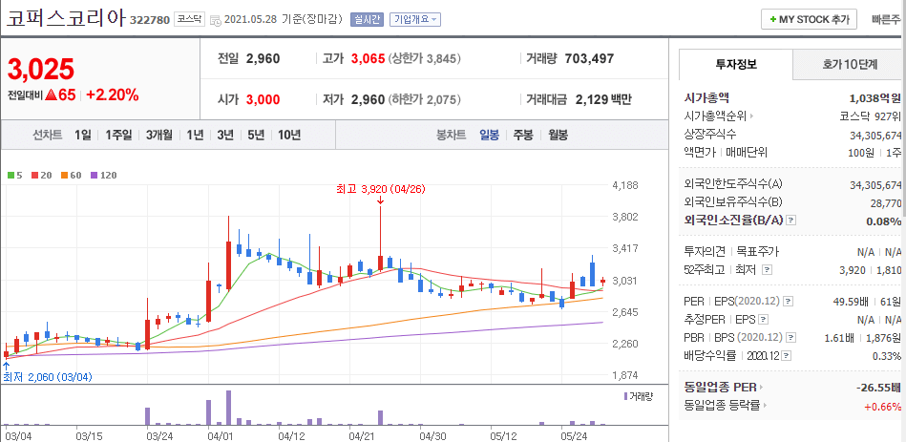Toggle the purple 120-day moving average legend
This screenshot has width=906, height=442.
104,175
